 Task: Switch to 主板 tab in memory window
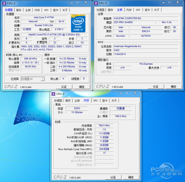[77, 101]
